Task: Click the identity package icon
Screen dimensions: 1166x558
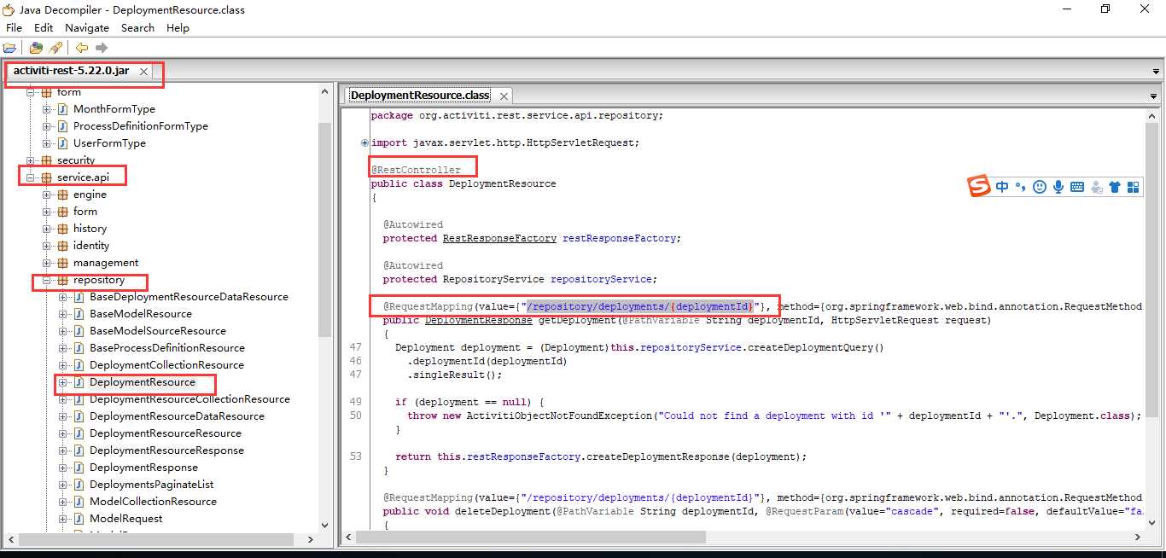Action: (x=63, y=246)
